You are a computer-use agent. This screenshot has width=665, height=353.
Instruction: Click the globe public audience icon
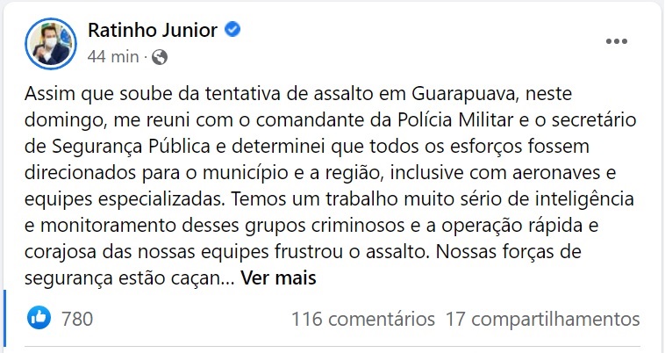[x=160, y=57]
